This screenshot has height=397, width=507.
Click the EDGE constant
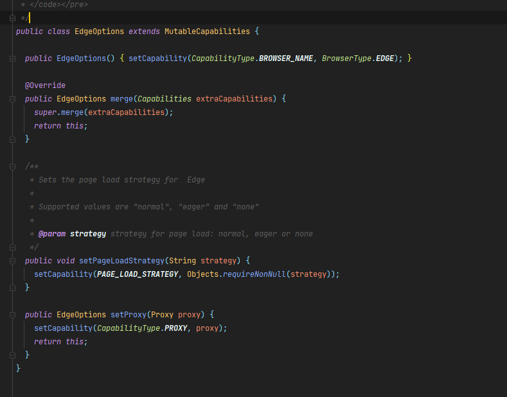[385, 58]
